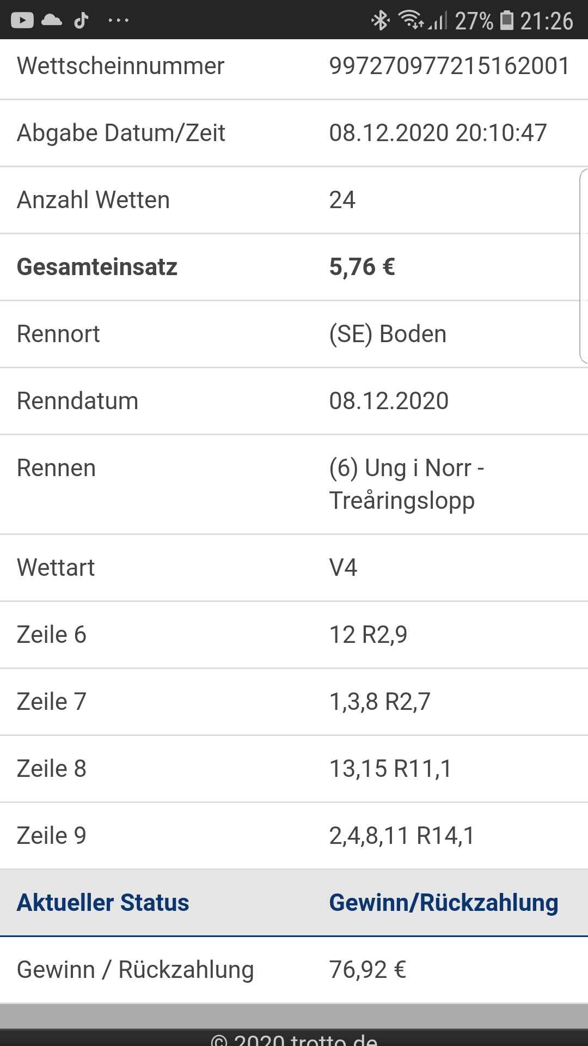Screen dimensions: 588x1046
Task: Tap the TikTok notification icon
Action: [81, 20]
